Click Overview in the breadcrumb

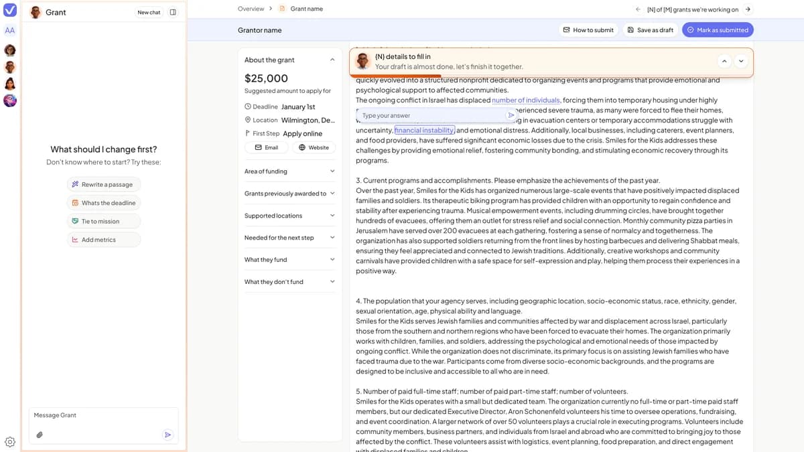[251, 9]
